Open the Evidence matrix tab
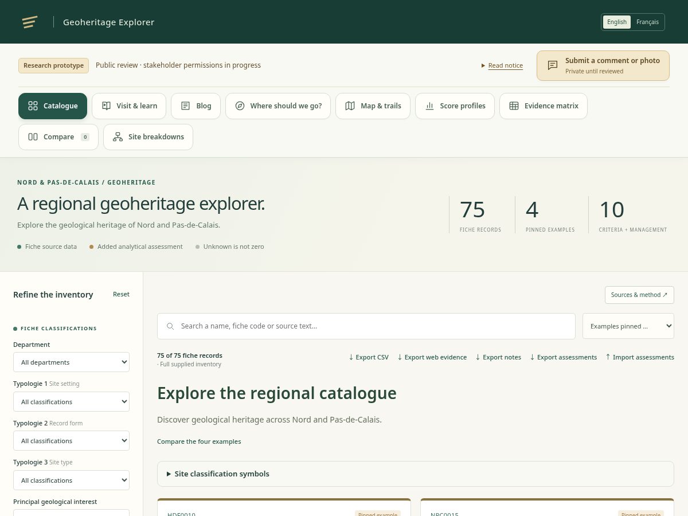 544,106
